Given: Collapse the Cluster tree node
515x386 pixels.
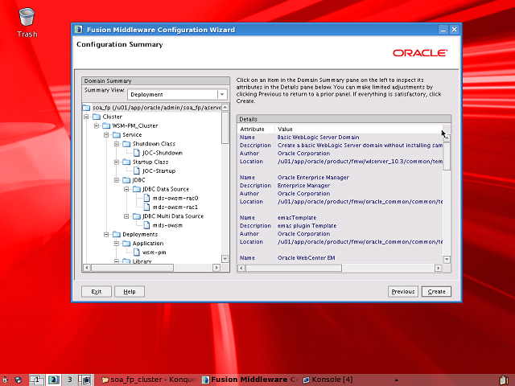Looking at the screenshot, I should tap(86, 117).
